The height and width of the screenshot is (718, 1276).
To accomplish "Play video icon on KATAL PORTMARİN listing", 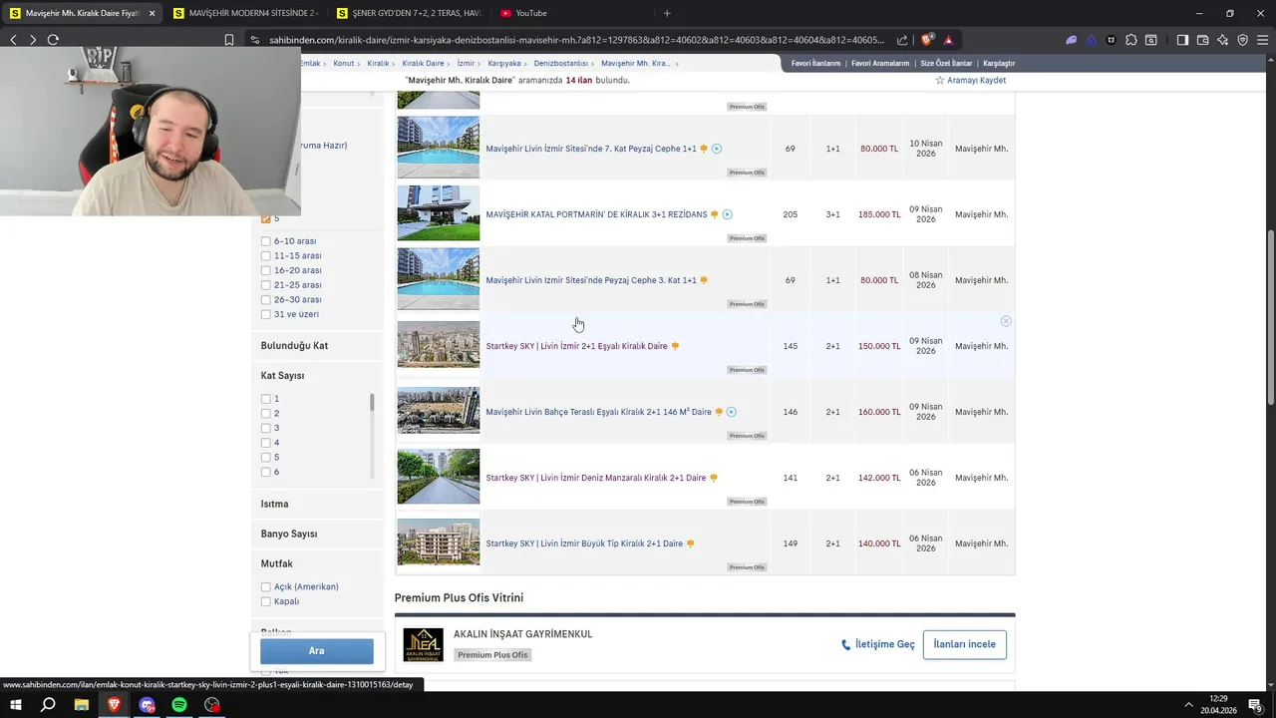I will tap(727, 214).
